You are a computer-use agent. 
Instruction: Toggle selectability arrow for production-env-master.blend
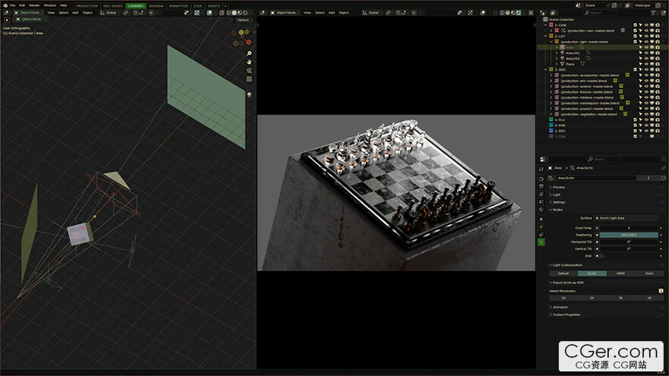pos(640,81)
